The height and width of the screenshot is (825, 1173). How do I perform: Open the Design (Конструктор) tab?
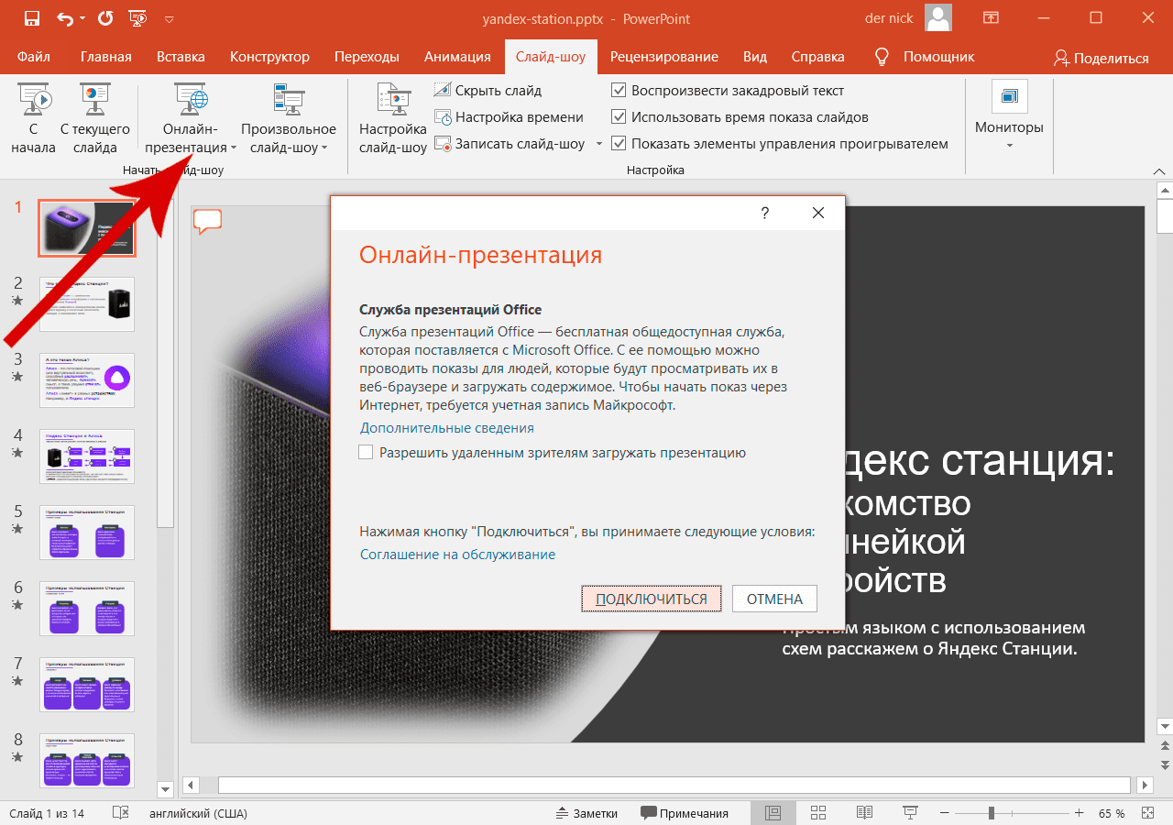[x=269, y=57]
